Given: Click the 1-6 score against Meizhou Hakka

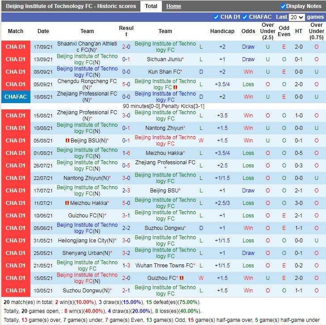Looking at the screenshot, I should [x=126, y=153].
